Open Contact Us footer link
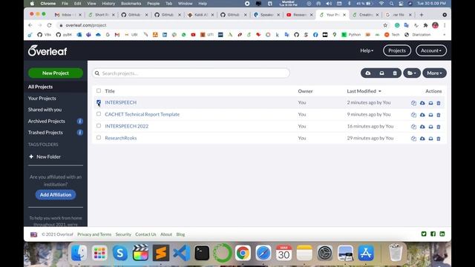 pos(145,234)
